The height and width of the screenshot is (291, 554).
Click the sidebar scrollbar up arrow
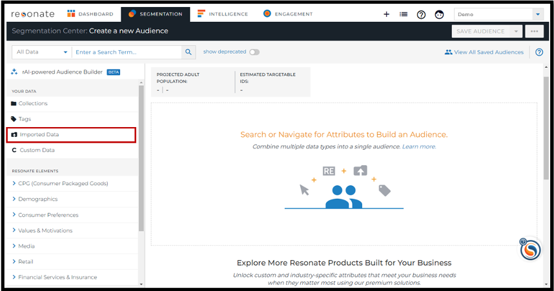coord(141,83)
